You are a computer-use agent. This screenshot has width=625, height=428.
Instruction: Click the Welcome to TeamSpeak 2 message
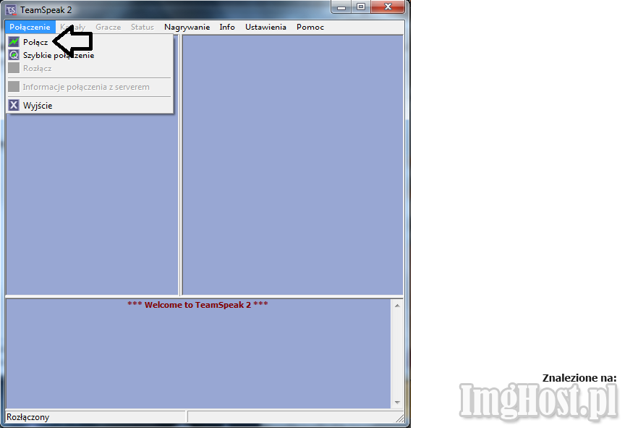click(197, 305)
